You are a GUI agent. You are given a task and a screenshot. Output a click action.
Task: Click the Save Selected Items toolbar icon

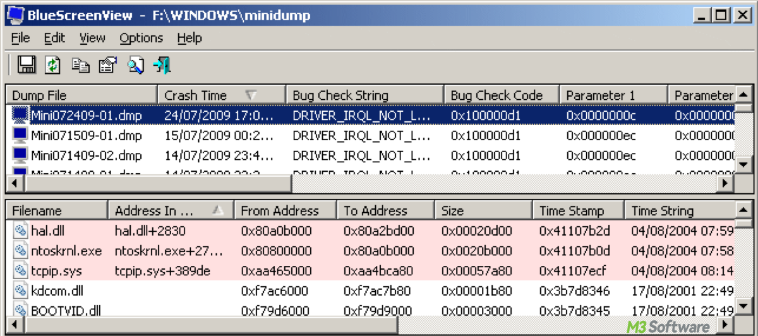(26, 64)
